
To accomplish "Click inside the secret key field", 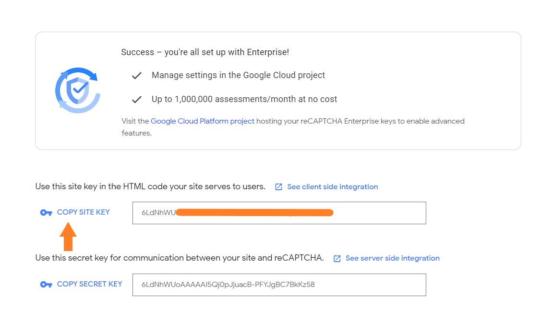I will click(x=279, y=285).
